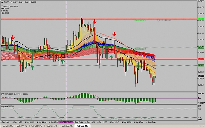Click the MACD(5,35,5) indicator label

[14, 94]
